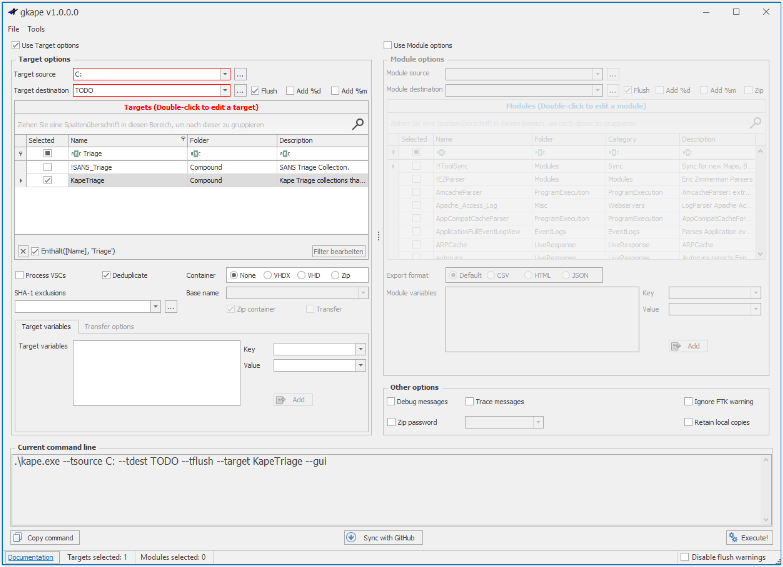Click the search magnifier in Modules grid
The image size is (783, 567).
coord(755,123)
